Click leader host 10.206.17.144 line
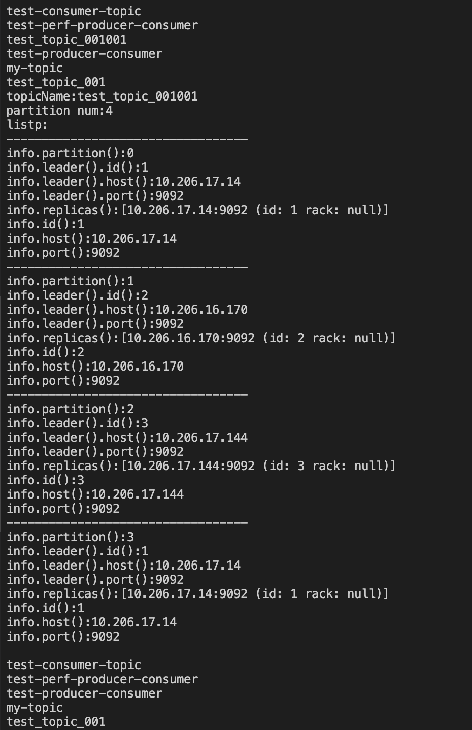472x730 pixels. click(x=127, y=438)
